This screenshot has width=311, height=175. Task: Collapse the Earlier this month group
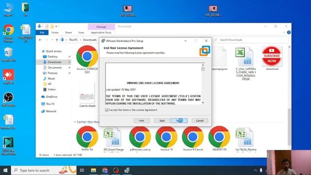coord(75,122)
